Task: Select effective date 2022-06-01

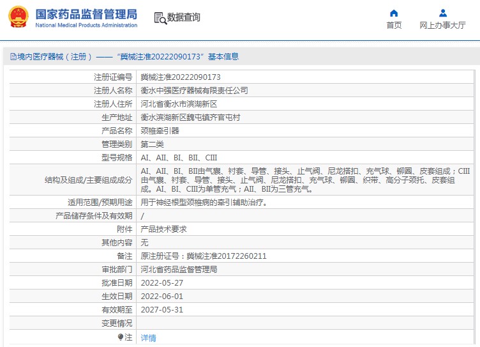Action: coord(162,297)
